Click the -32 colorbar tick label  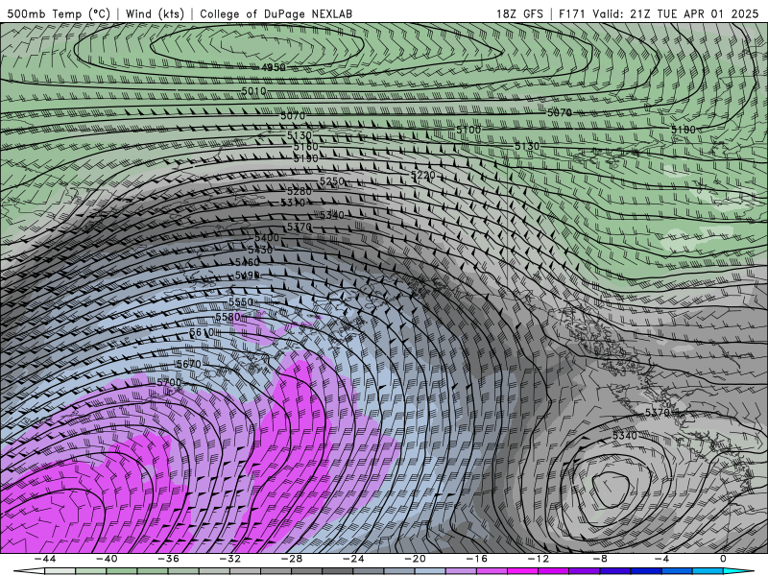pyautogui.click(x=229, y=559)
